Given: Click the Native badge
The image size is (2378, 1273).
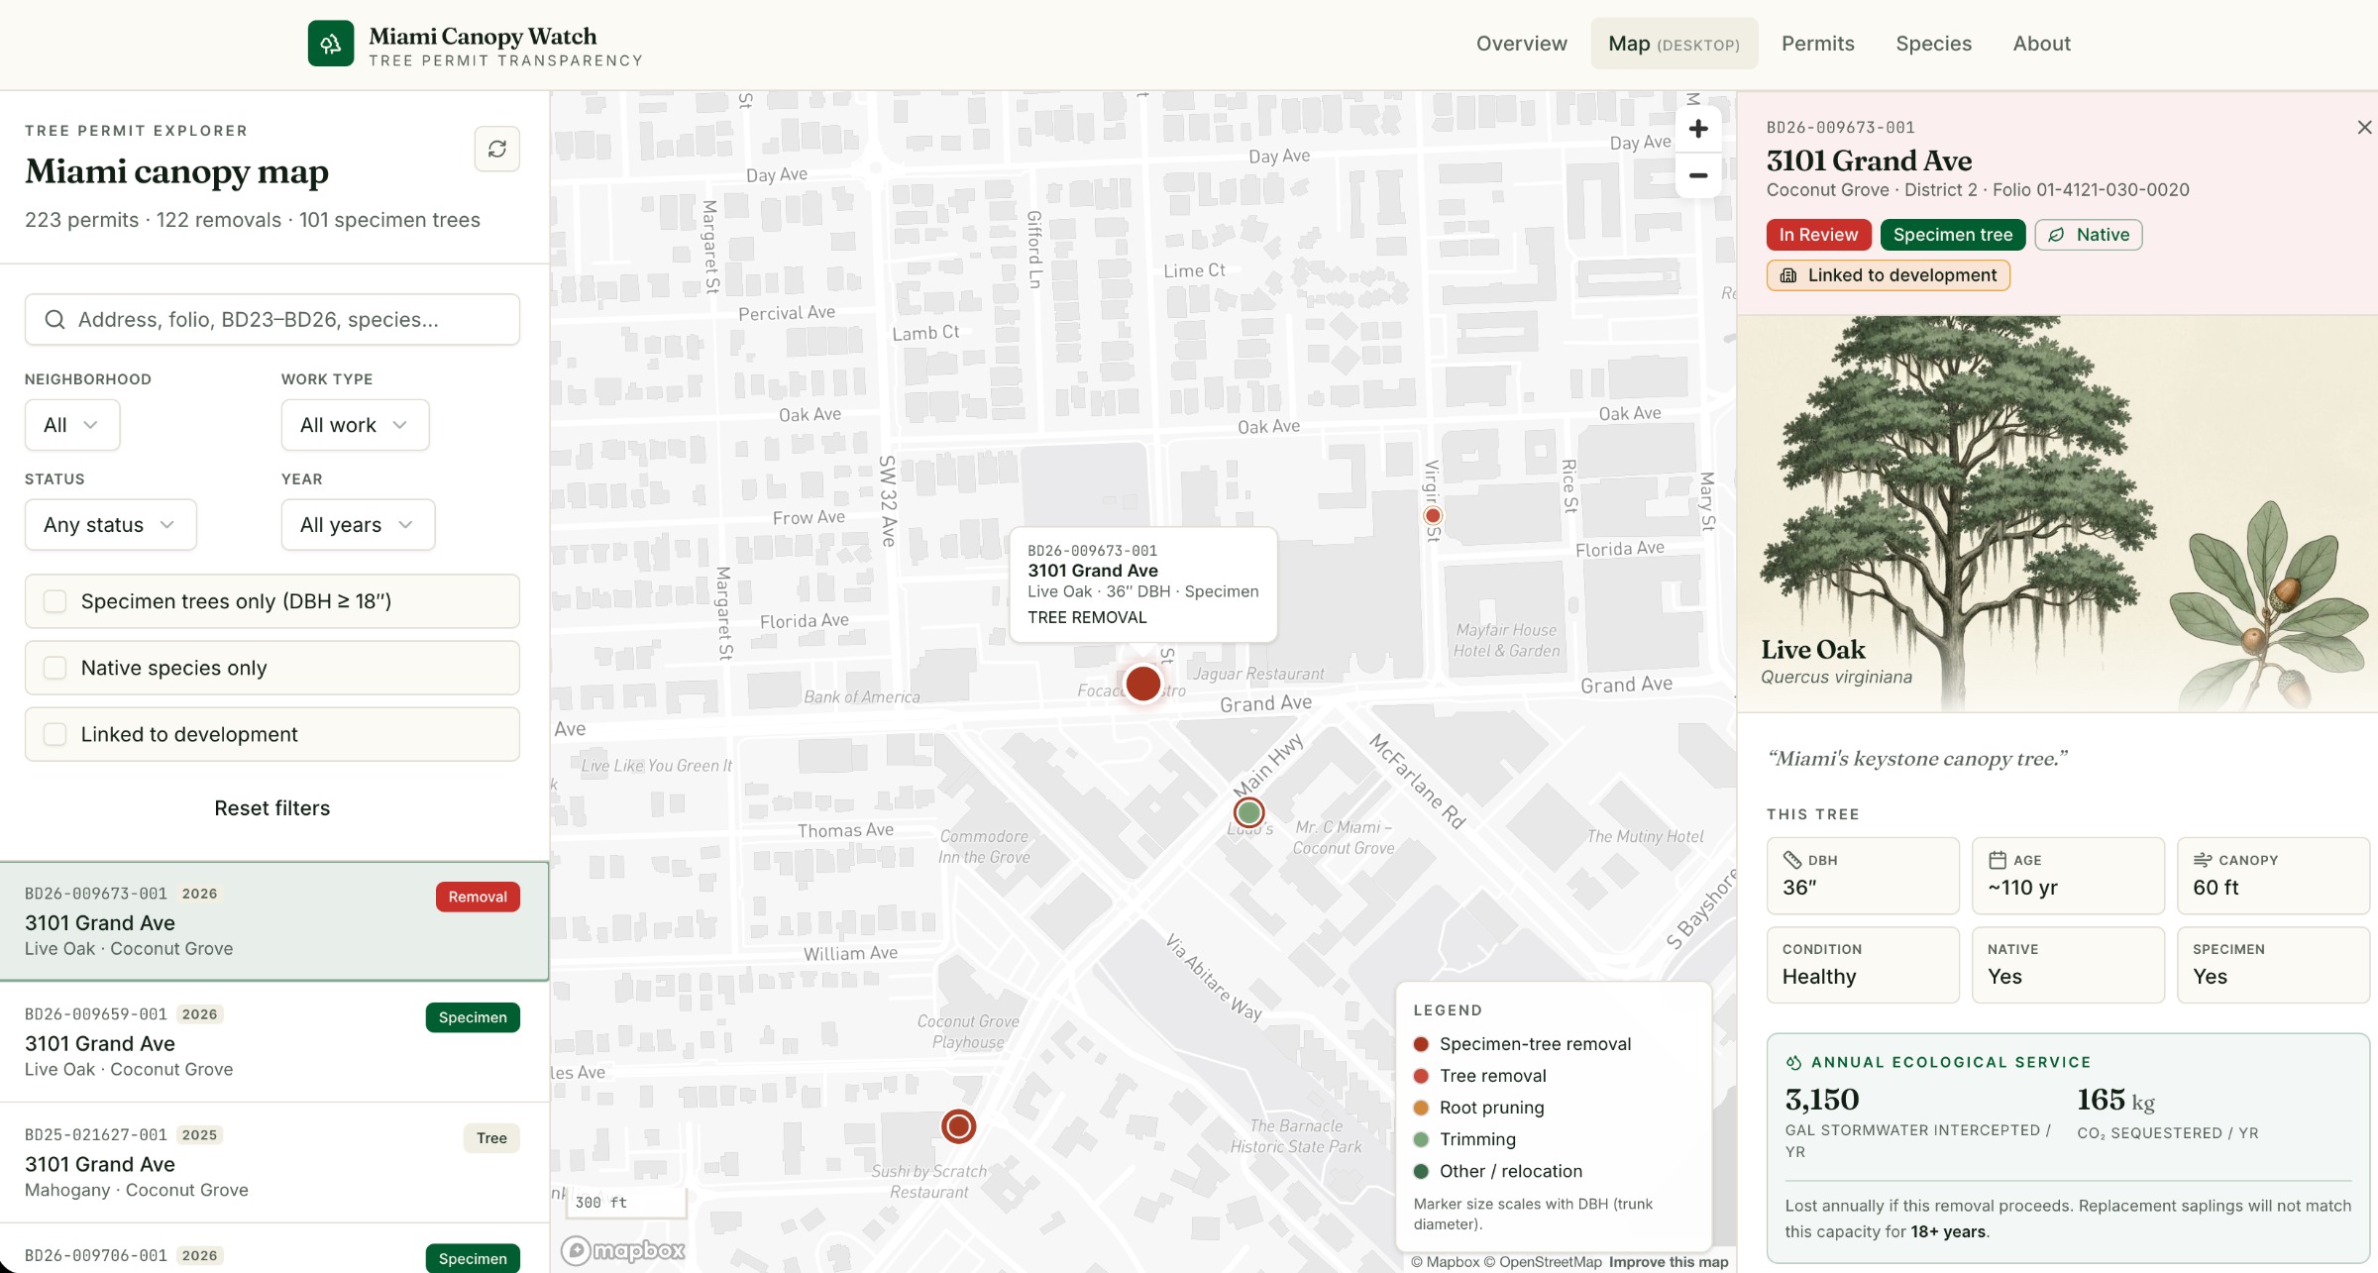Looking at the screenshot, I should coord(2089,235).
